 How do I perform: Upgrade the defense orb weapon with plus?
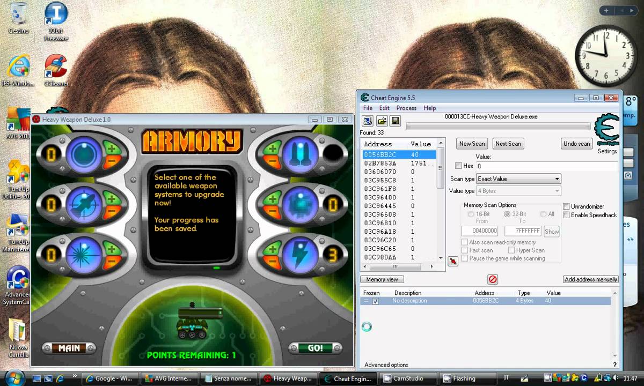pos(112,149)
